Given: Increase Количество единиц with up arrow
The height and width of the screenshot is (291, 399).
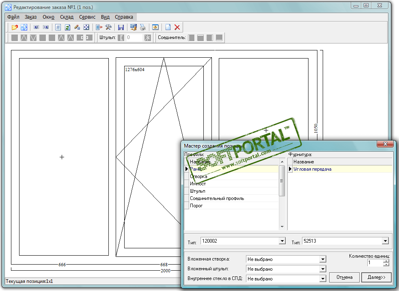Looking at the screenshot, I should tap(386, 261).
